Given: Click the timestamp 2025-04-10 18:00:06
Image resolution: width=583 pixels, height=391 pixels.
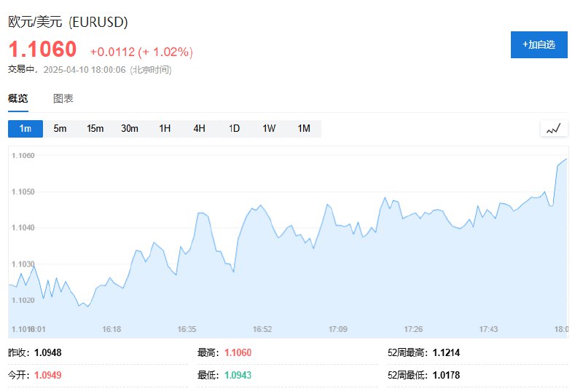Looking at the screenshot, I should (x=85, y=70).
